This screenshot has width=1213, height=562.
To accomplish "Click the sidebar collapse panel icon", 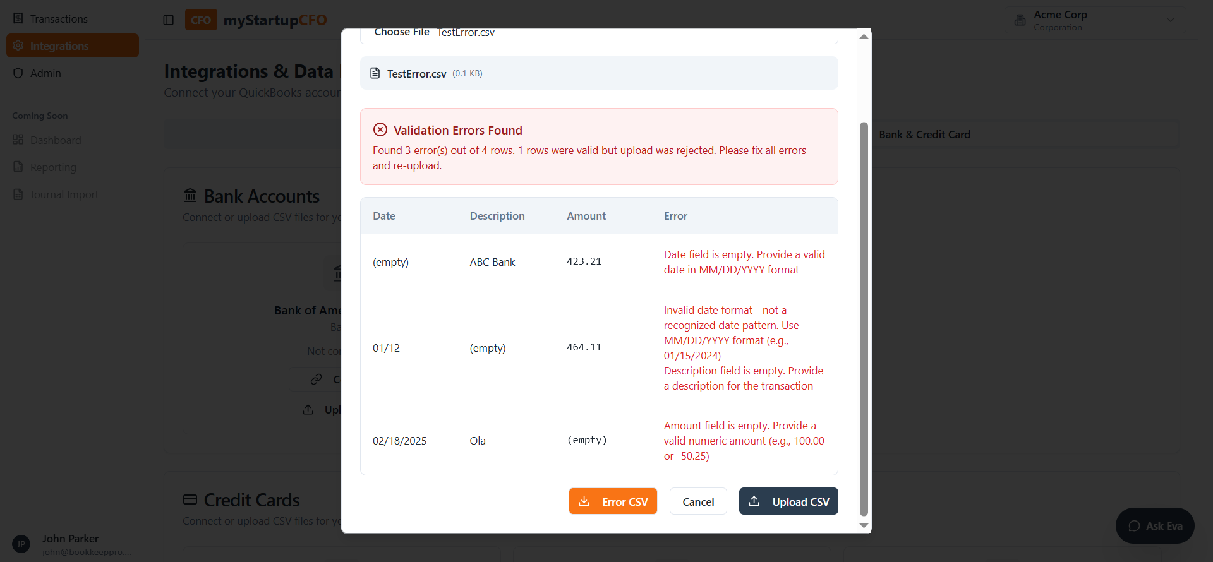I will click(168, 20).
